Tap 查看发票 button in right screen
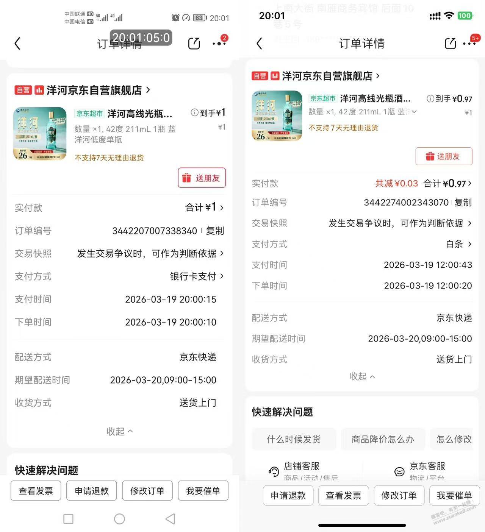 click(344, 496)
